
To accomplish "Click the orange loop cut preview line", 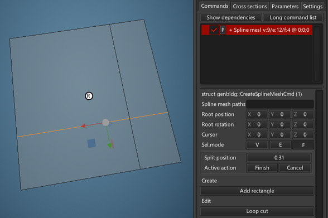I will [93, 124].
